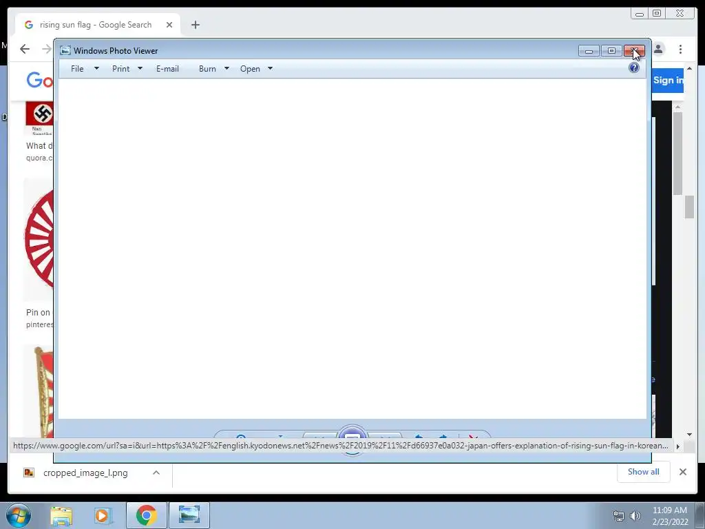This screenshot has width=705, height=529.
Task: Click the network icon in system tray
Action: [x=619, y=516]
